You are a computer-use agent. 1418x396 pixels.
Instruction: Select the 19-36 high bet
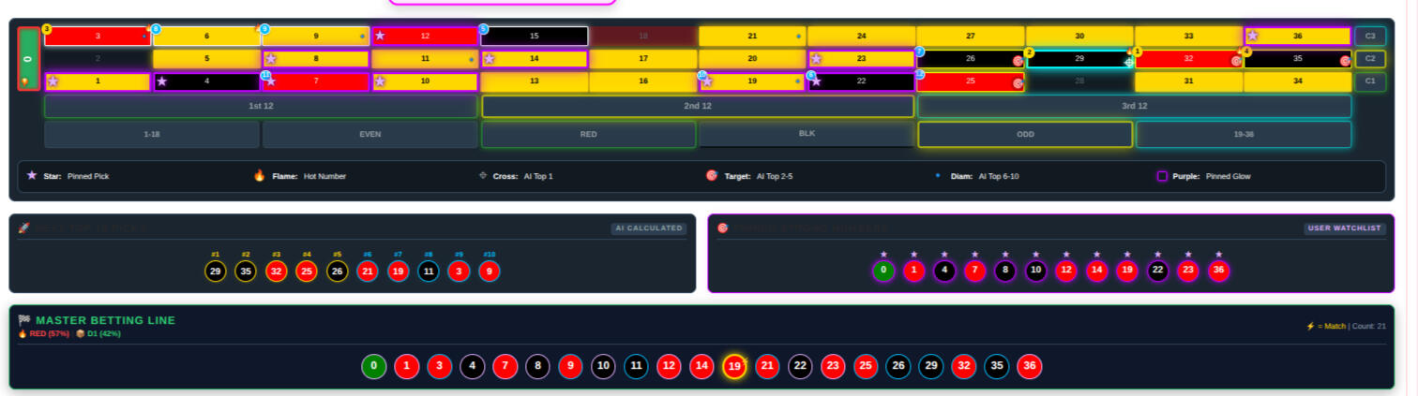pos(1244,135)
